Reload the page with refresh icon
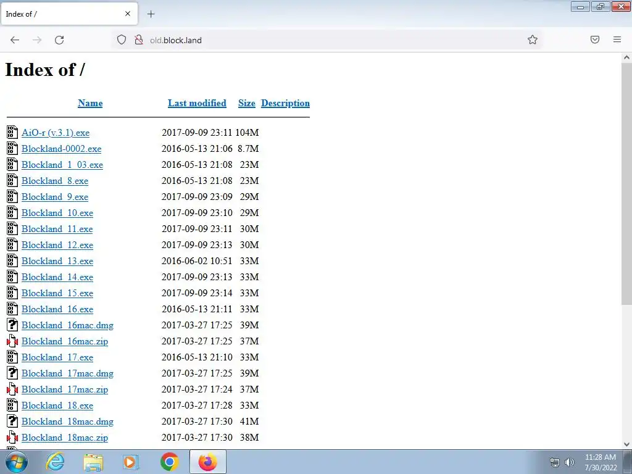This screenshot has height=474, width=632. [x=59, y=40]
